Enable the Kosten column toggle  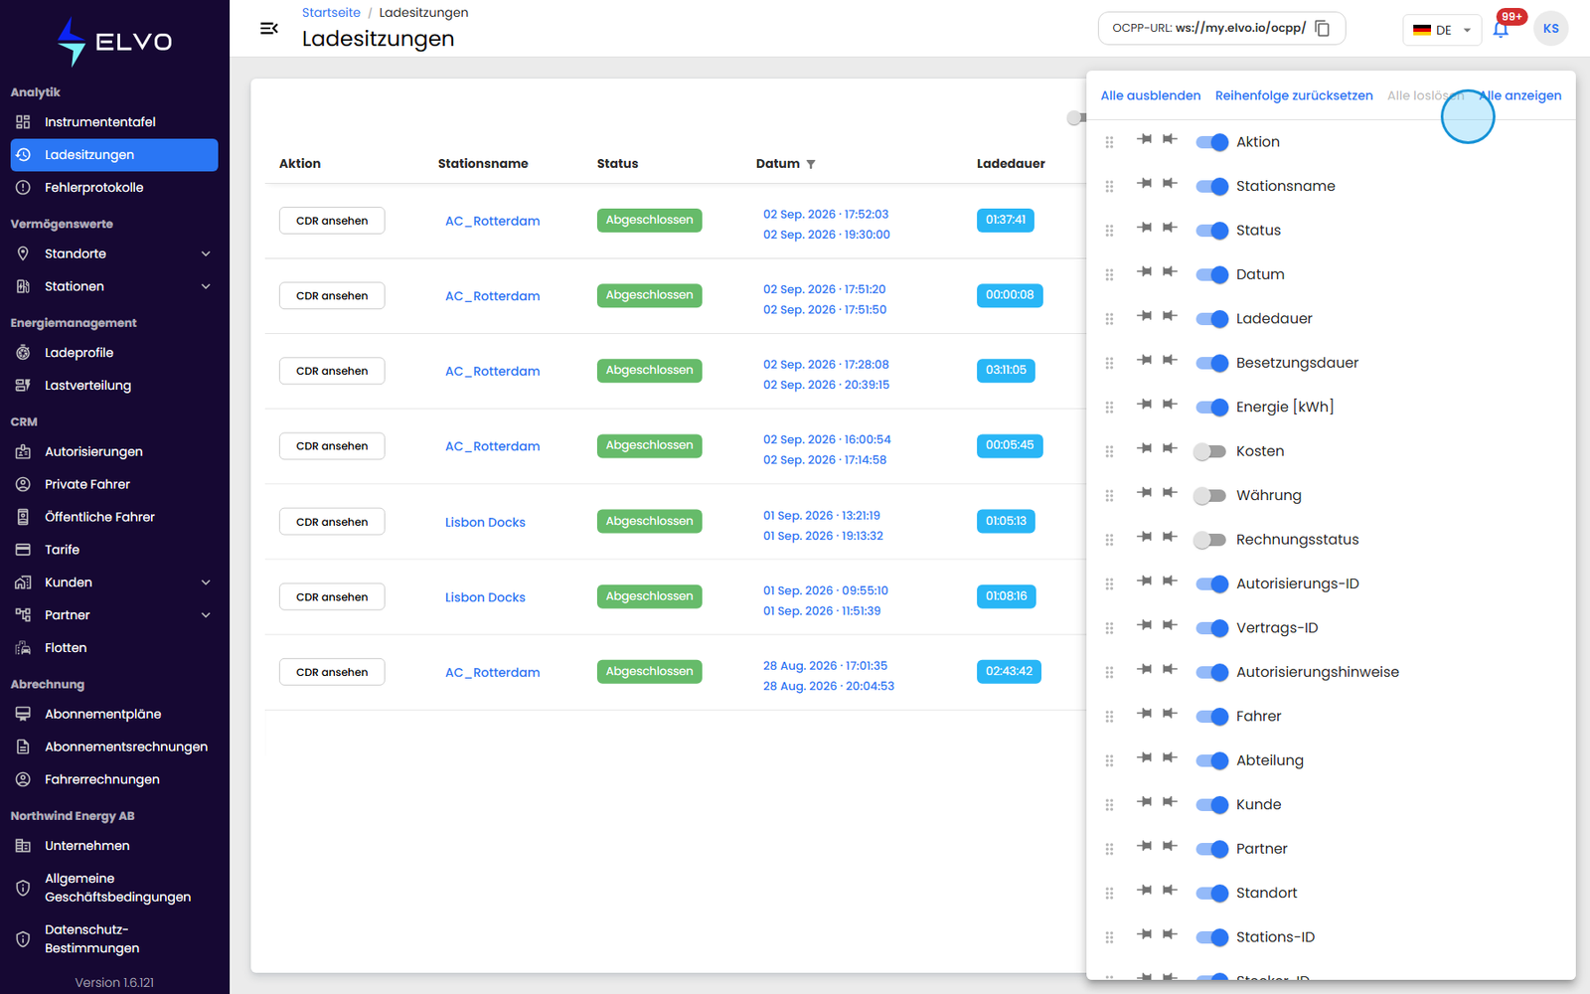[x=1209, y=451]
